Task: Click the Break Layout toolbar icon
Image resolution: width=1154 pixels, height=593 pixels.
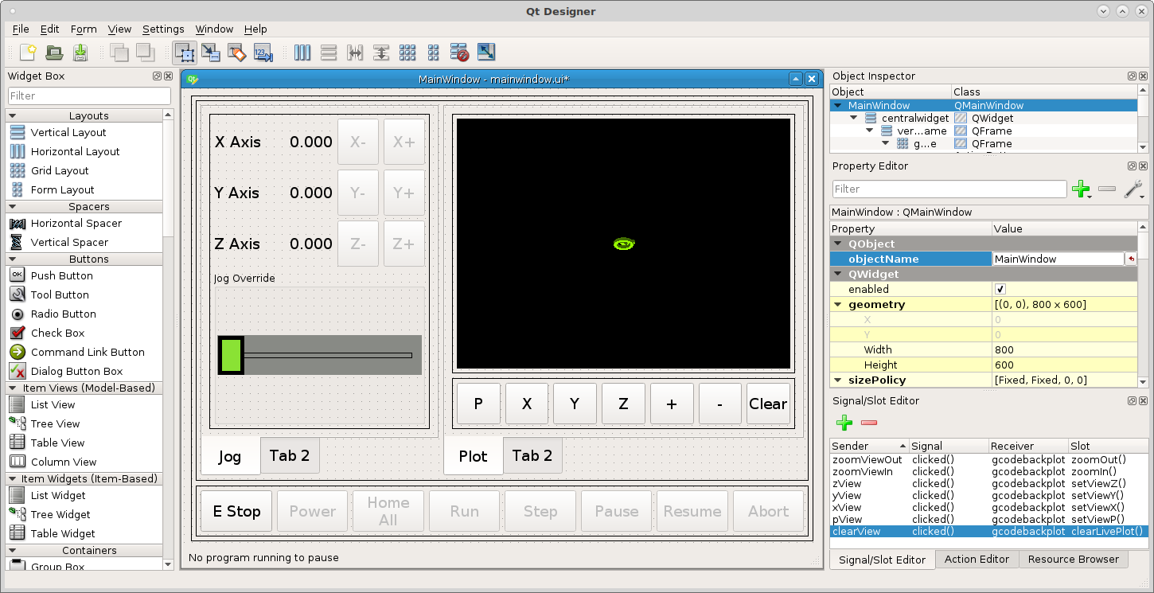Action: 459,53
